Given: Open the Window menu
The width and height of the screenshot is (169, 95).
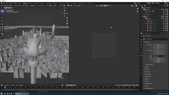Looking at the screenshot, I should 15,3.
